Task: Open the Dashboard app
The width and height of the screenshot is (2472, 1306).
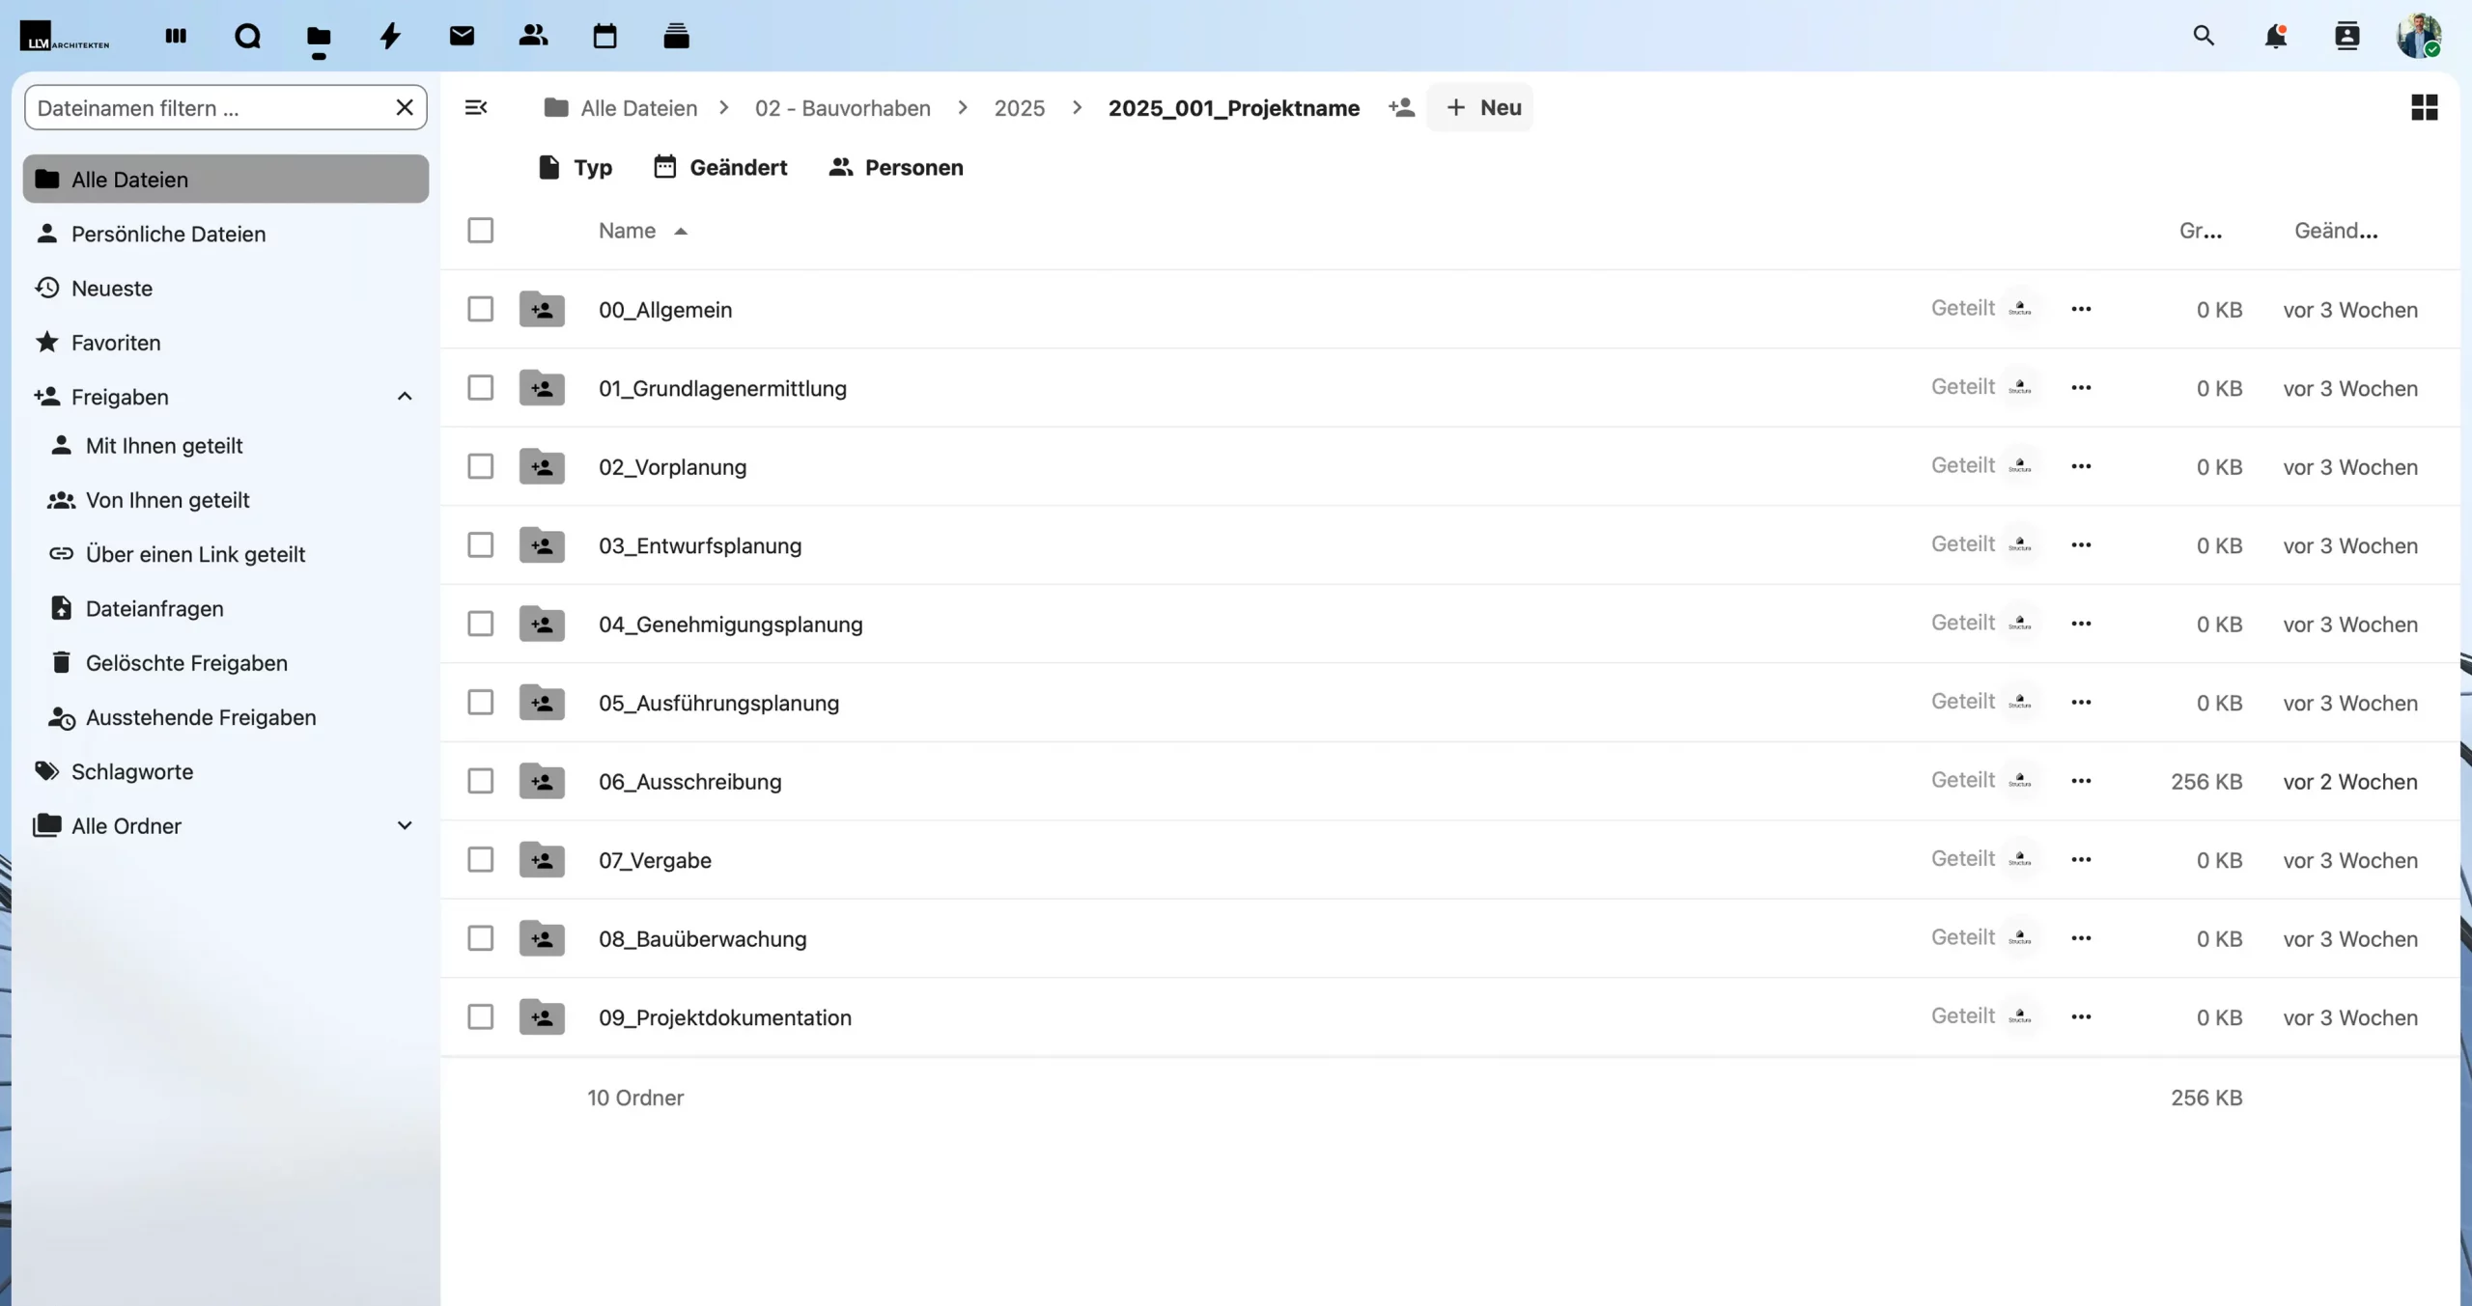Action: coord(176,36)
